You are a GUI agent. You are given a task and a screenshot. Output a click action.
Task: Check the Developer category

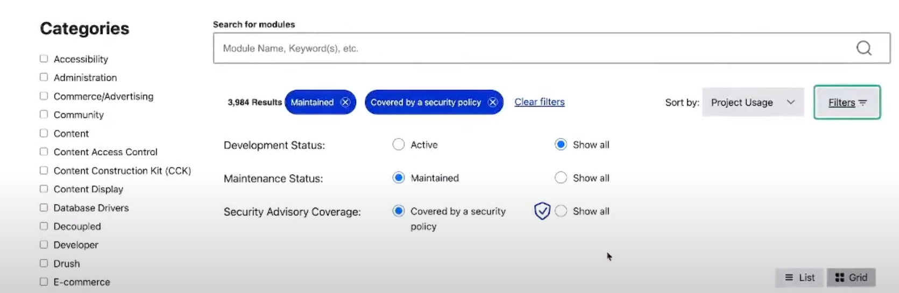pos(44,245)
